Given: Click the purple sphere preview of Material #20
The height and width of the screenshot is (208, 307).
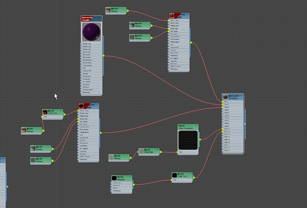Looking at the screenshot, I should pyautogui.click(x=91, y=32).
